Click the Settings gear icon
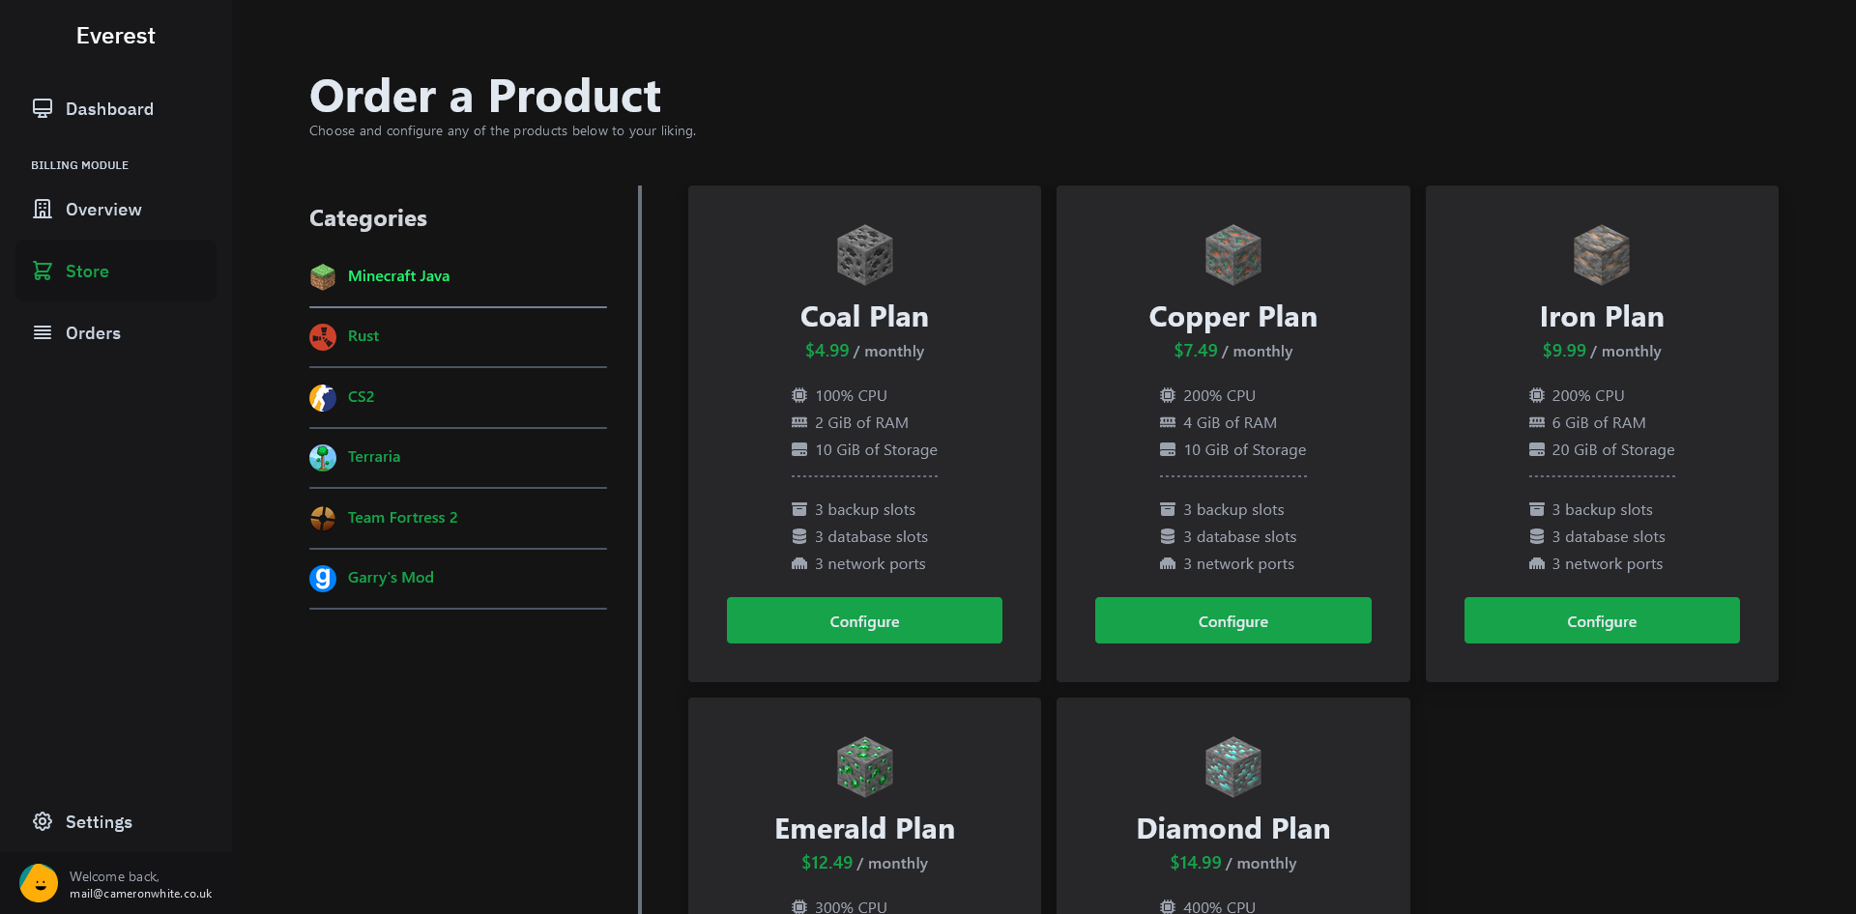This screenshot has width=1856, height=914. [43, 821]
